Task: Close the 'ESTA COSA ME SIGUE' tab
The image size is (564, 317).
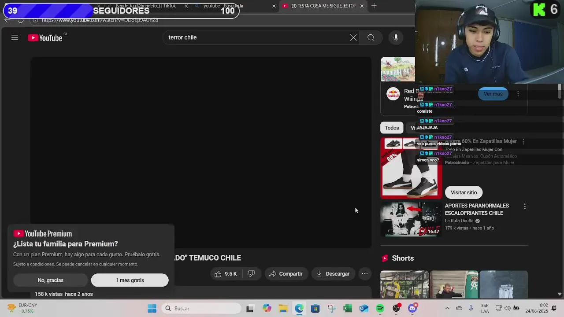Action: click(362, 6)
